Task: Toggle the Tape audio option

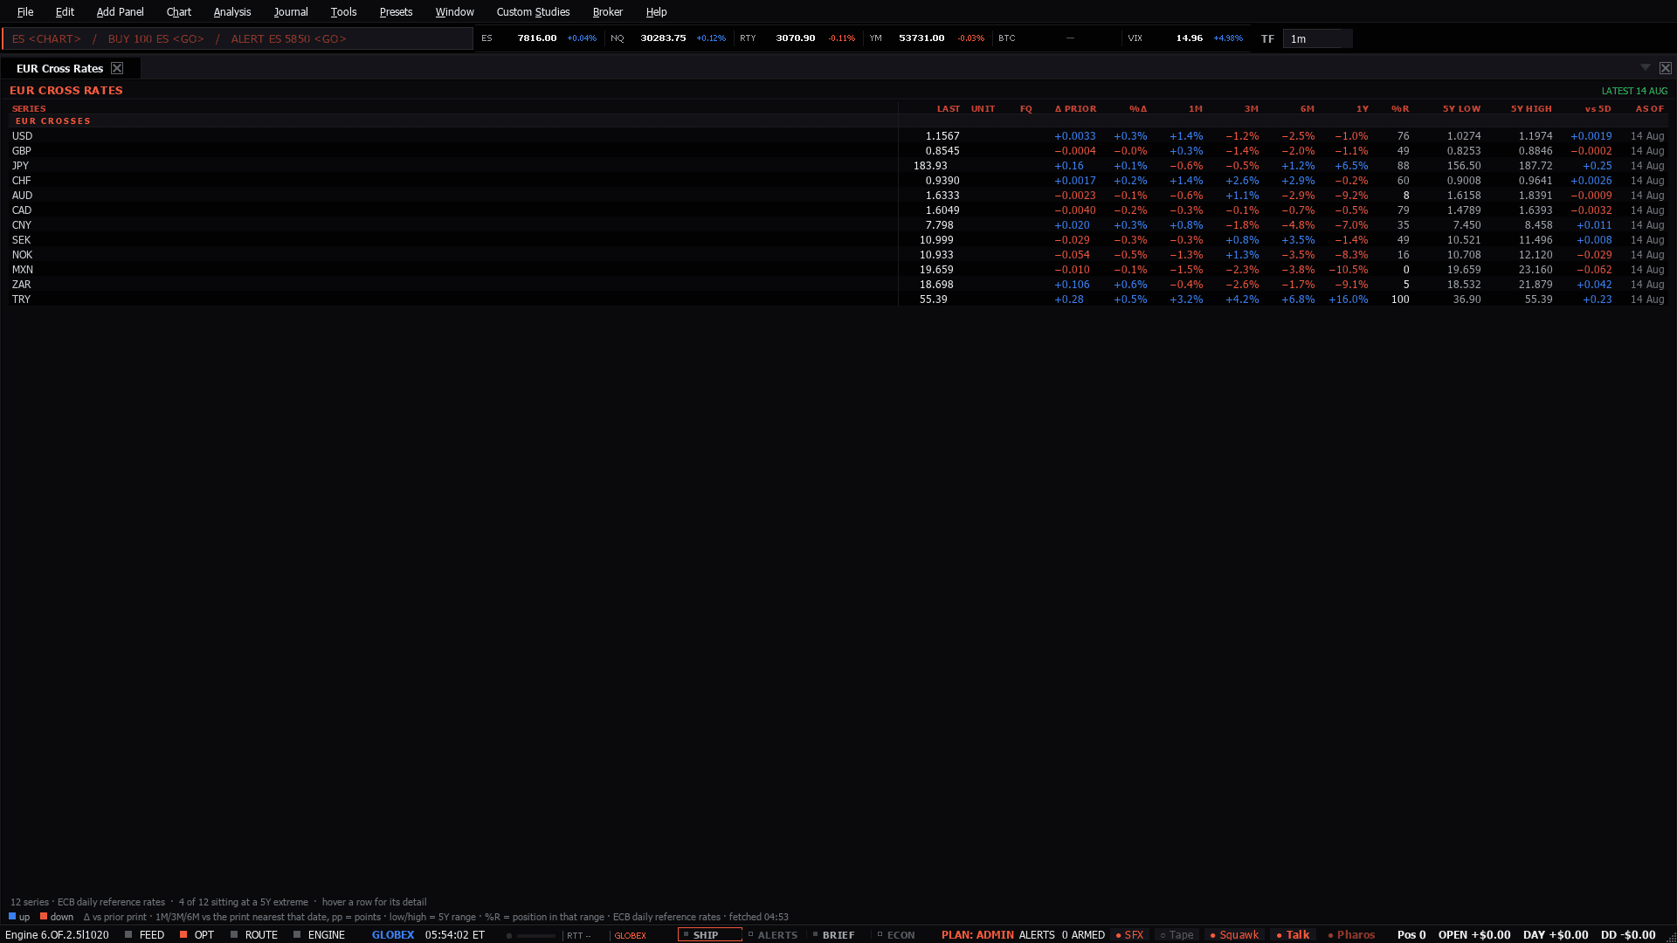Action: coord(1177,934)
